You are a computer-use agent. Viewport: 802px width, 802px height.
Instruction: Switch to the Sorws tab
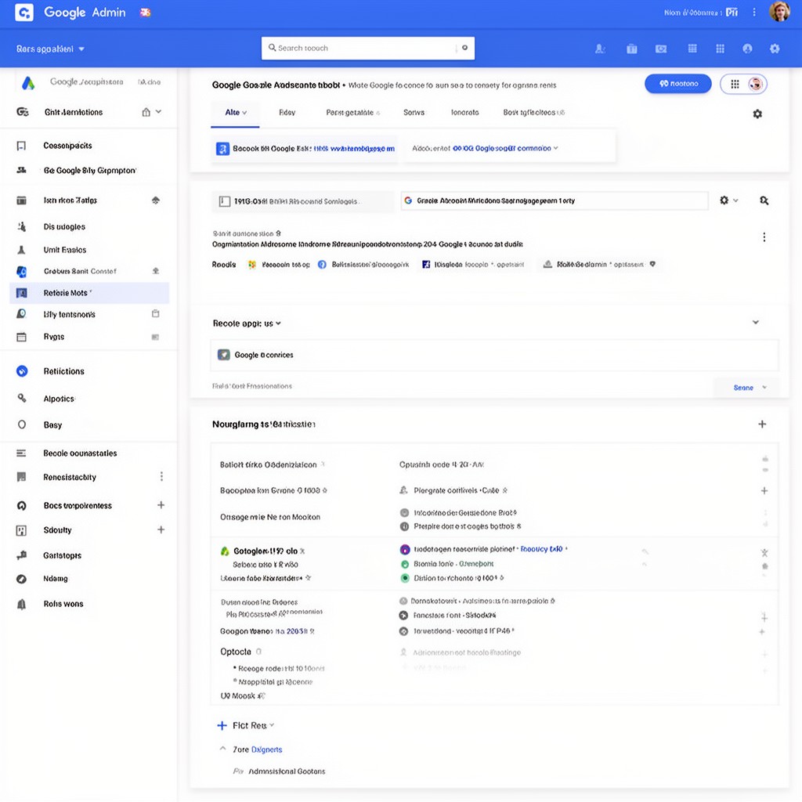(x=414, y=113)
